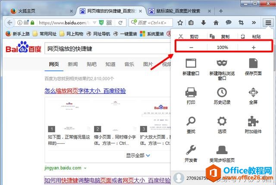This screenshot has width=276, height=185.
Task: Reset zoom via 100% label
Action: (223, 47)
